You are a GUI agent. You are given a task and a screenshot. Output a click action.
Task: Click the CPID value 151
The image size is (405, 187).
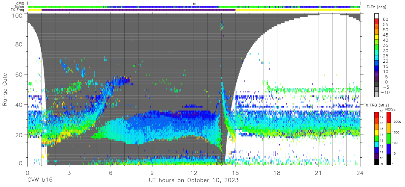(194, 3)
